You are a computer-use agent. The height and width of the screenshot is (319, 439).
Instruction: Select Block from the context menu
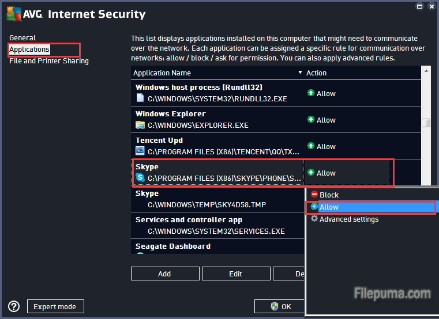329,195
